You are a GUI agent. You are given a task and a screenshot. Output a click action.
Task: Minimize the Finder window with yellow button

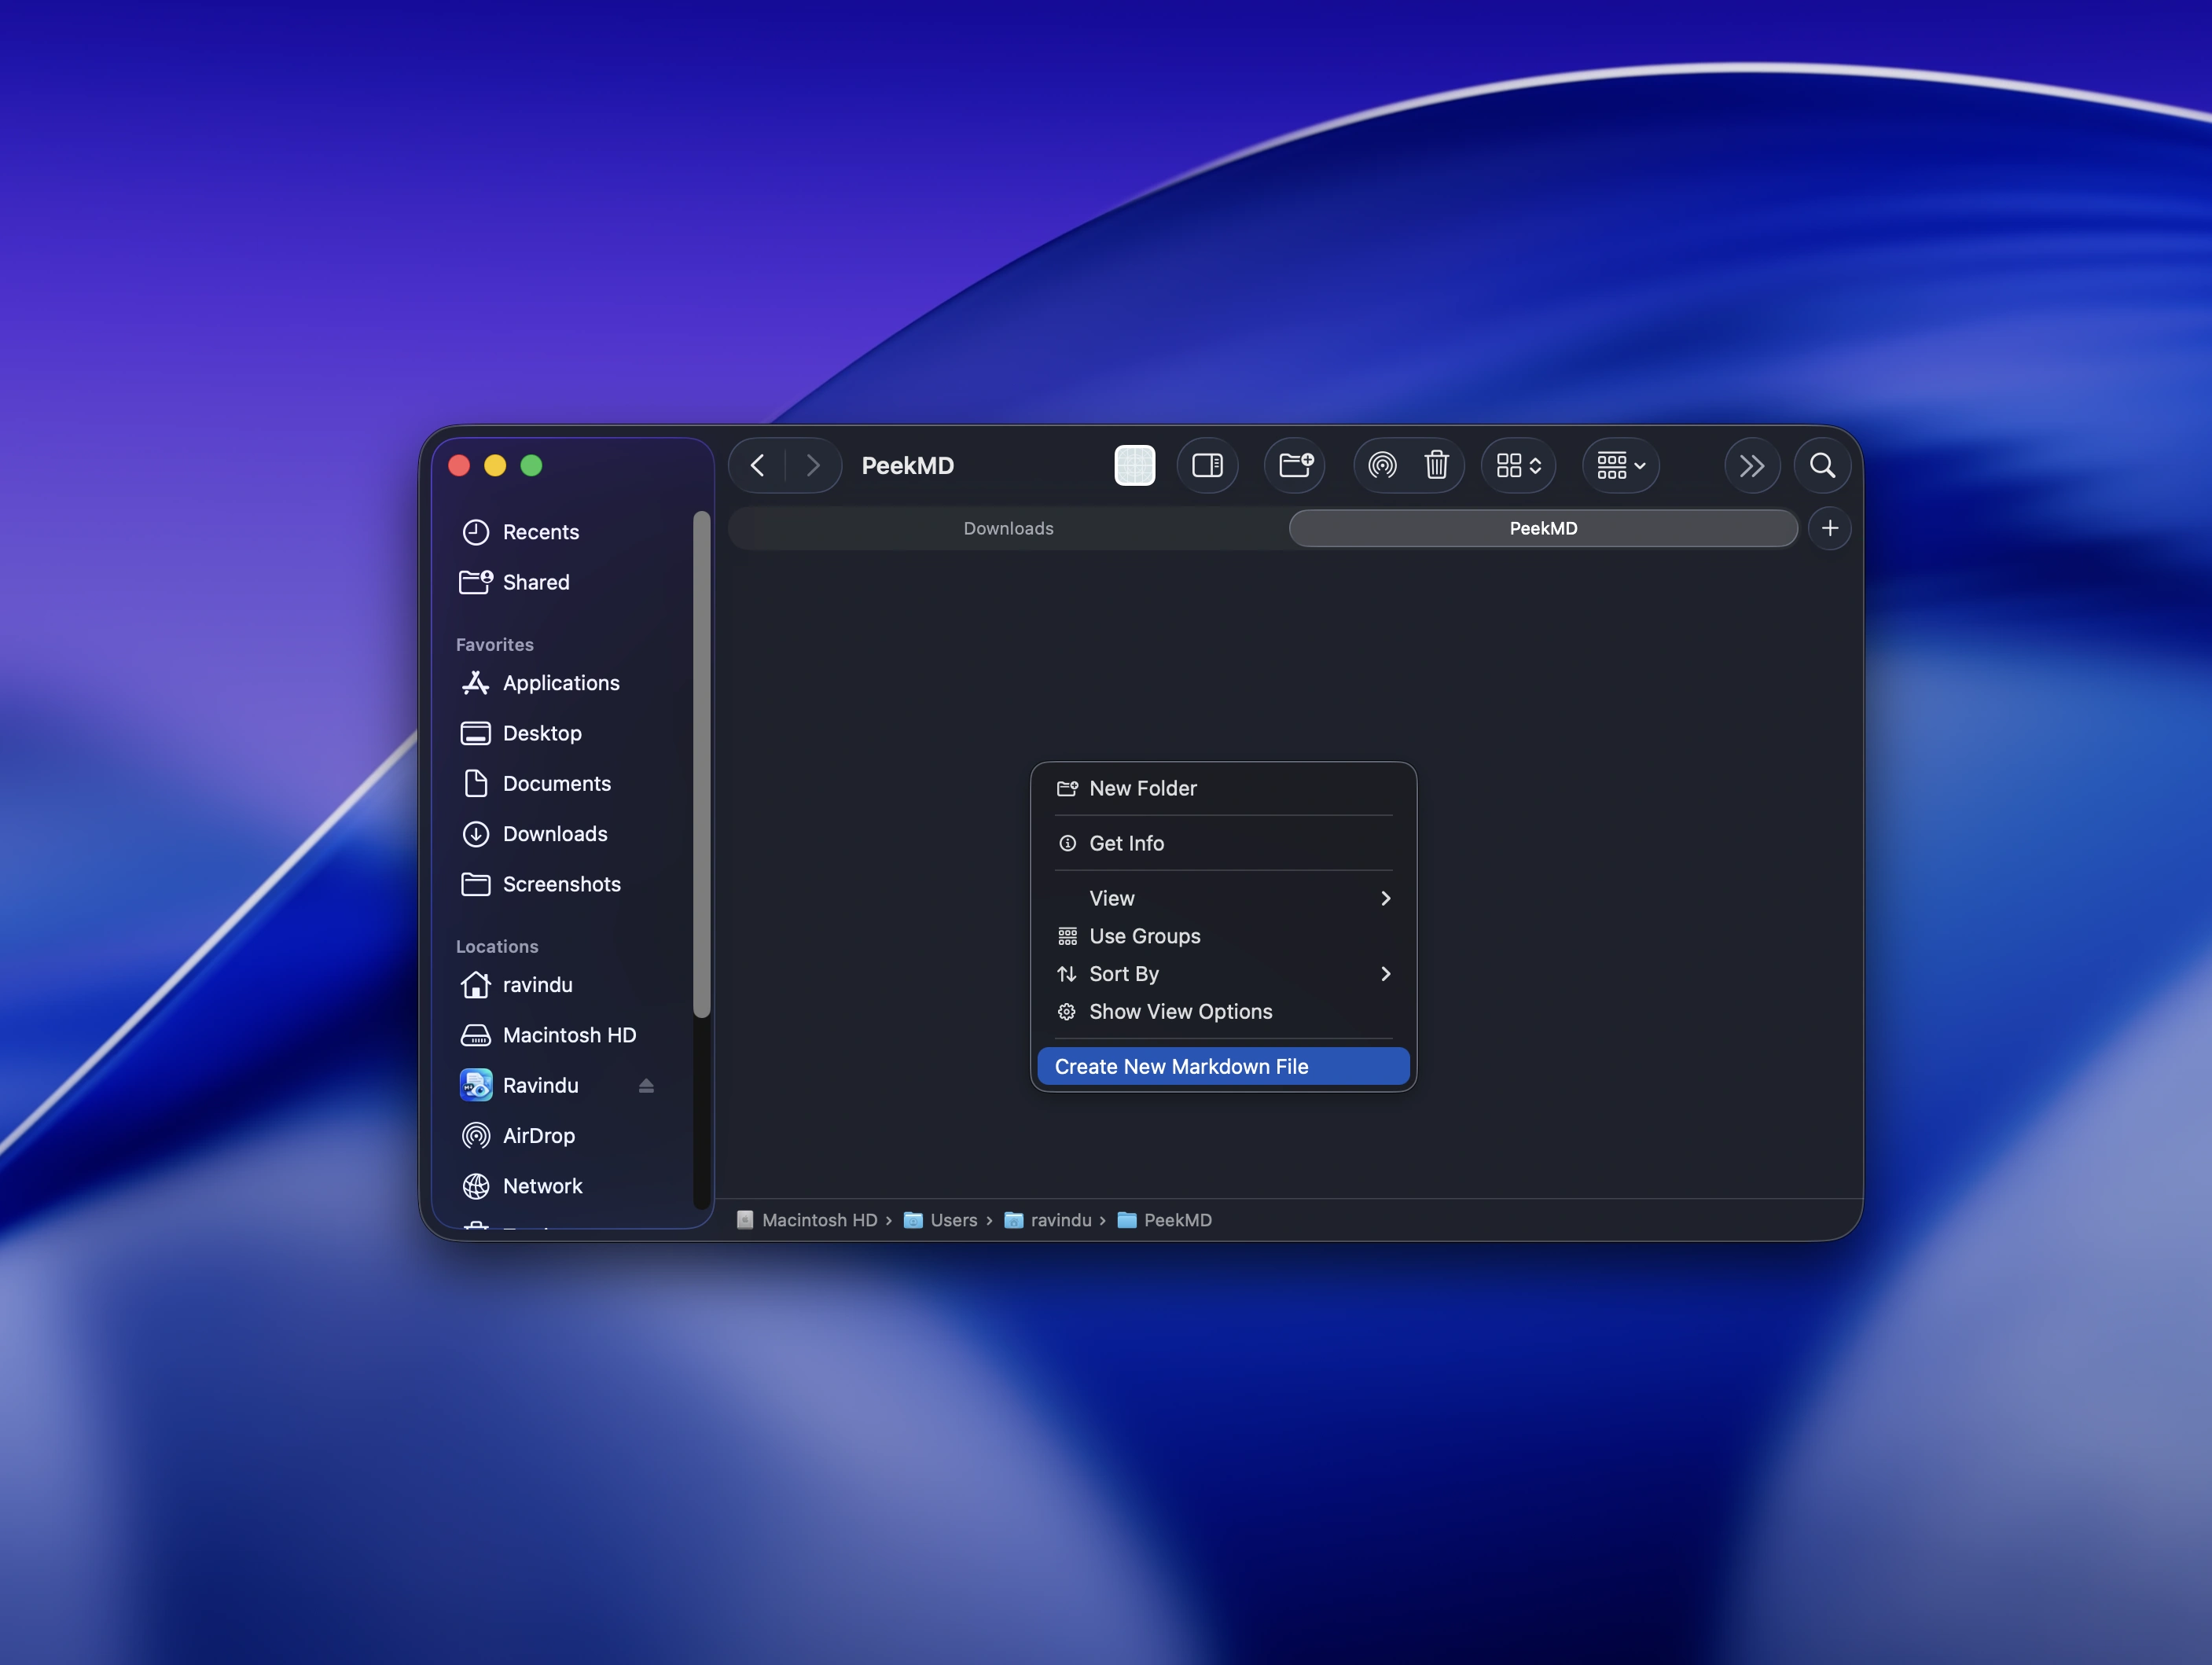click(495, 465)
